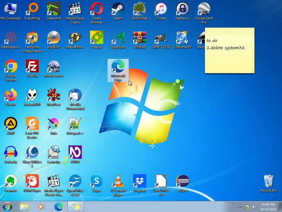Click the OpenOffice 4.1.13 icon
The image size is (282, 212).
[x=75, y=185]
